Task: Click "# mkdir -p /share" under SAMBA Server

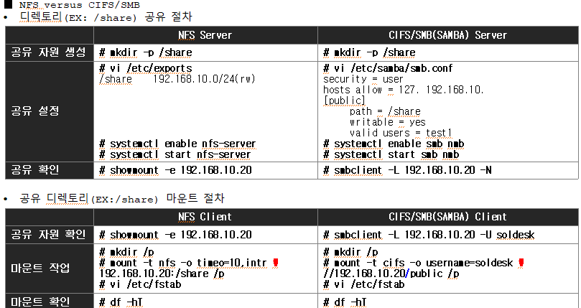Action: click(x=369, y=52)
